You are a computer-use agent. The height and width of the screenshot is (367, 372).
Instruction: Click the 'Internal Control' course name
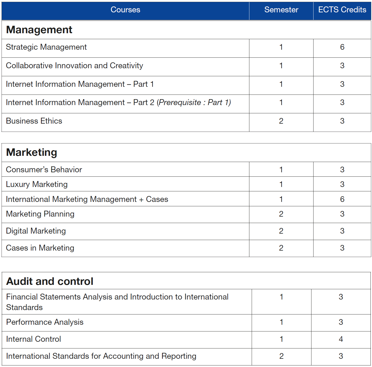tap(33, 339)
